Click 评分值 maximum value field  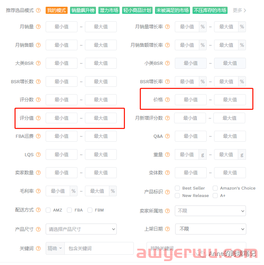pyautogui.click(x=101, y=118)
